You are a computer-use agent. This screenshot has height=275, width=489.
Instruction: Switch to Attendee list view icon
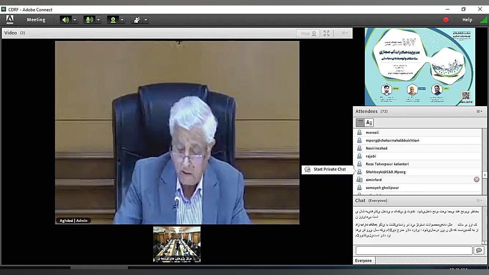(360, 123)
